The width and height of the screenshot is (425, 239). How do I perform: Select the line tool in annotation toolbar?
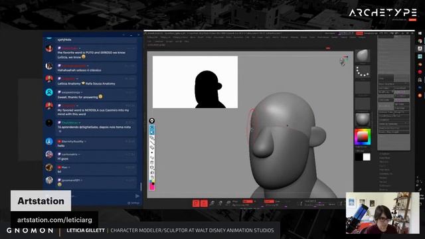(x=152, y=143)
